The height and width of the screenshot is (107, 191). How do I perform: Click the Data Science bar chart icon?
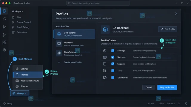pyautogui.click(x=59, y=53)
